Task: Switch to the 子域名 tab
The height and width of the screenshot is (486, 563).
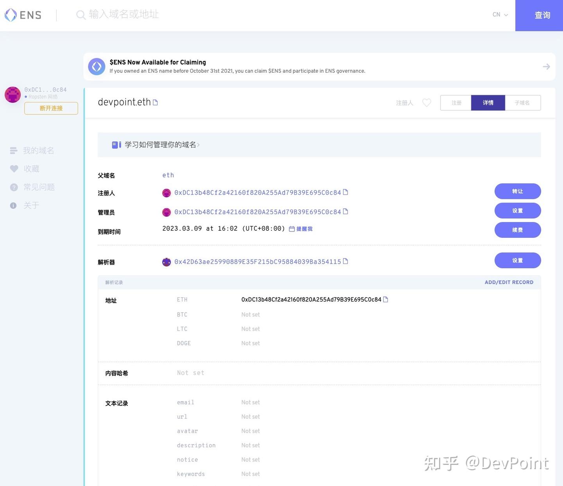Action: pos(523,102)
